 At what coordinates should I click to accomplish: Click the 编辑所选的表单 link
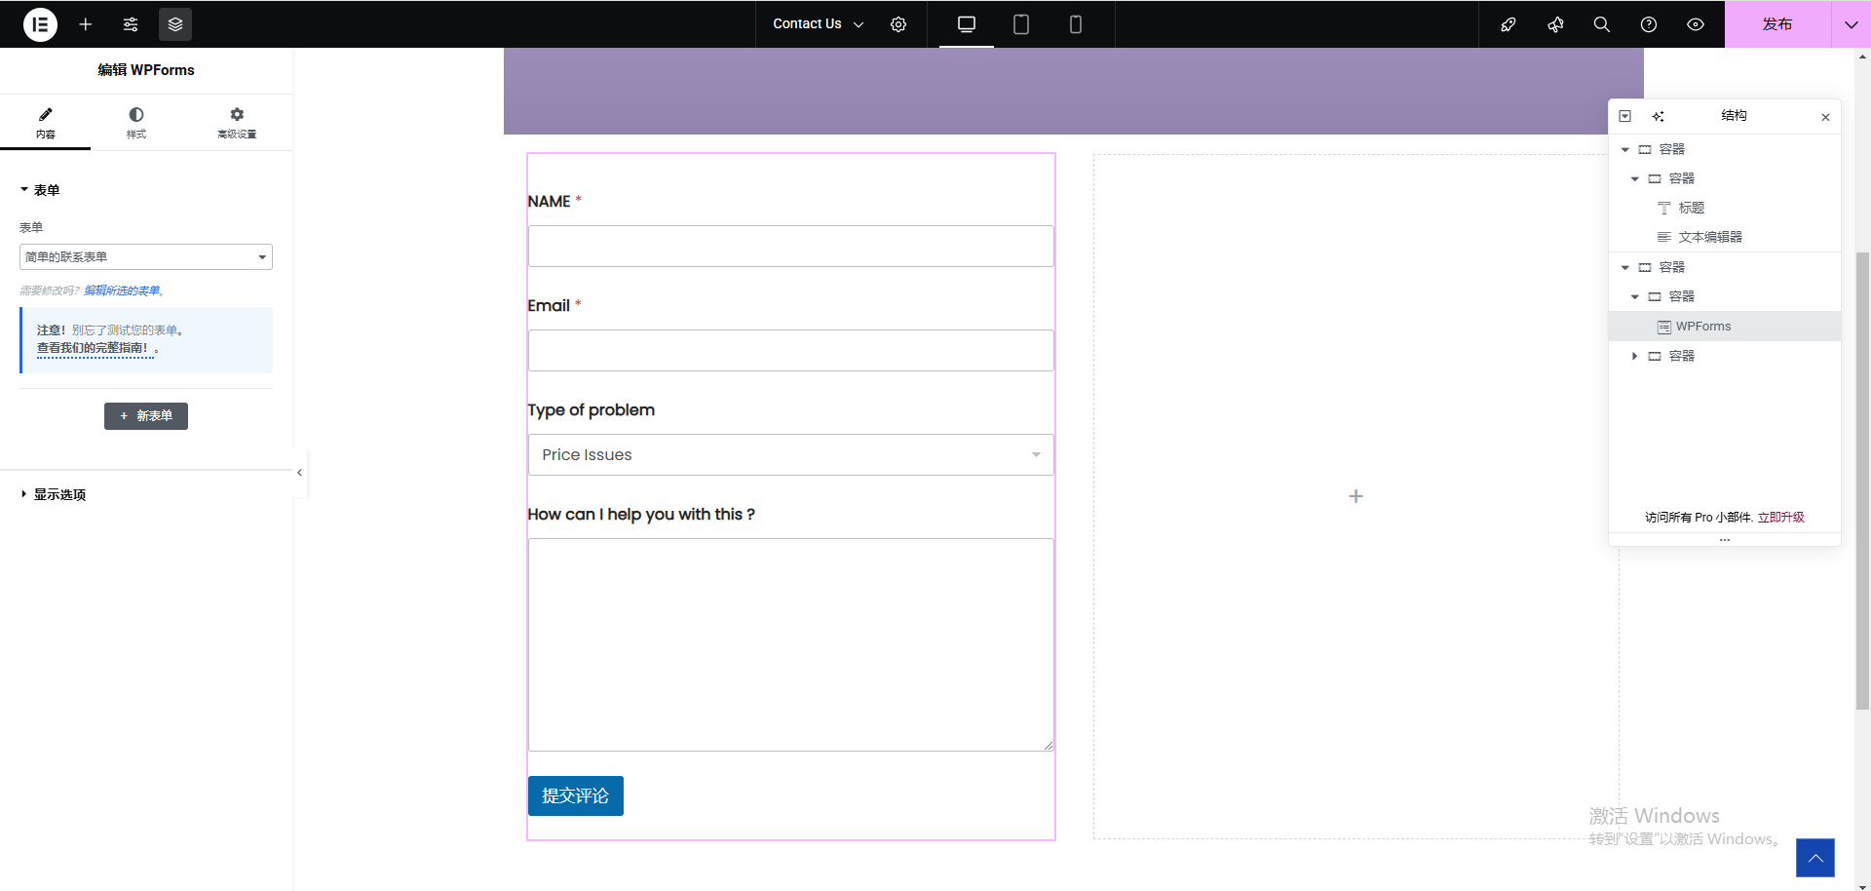[122, 291]
